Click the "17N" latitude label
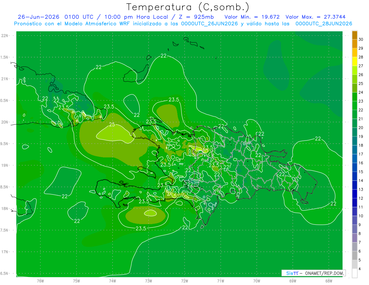Image resolution: width=369 pixels, height=285 pixels. [x=5, y=252]
